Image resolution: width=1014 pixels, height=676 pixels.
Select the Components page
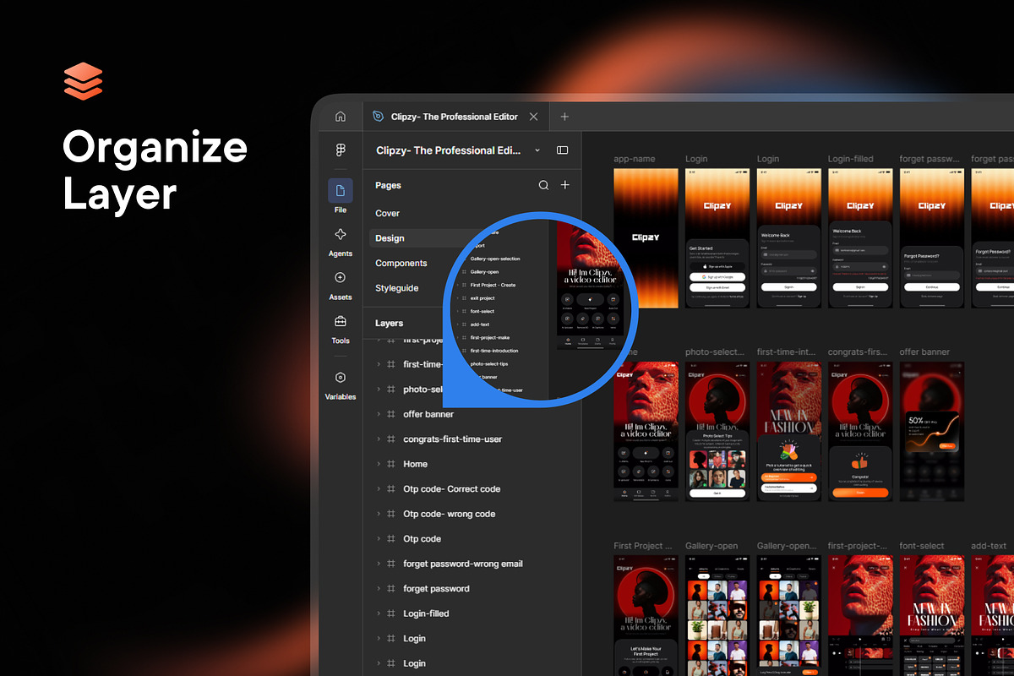401,264
